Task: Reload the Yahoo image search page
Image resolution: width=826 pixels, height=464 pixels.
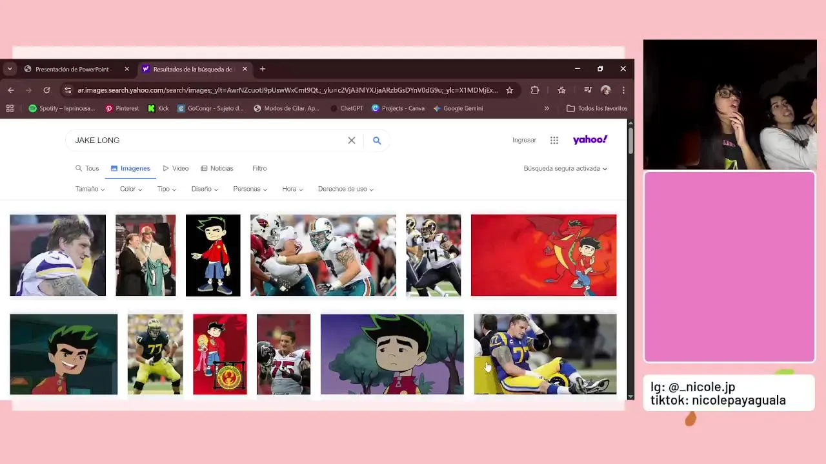Action: (46, 90)
